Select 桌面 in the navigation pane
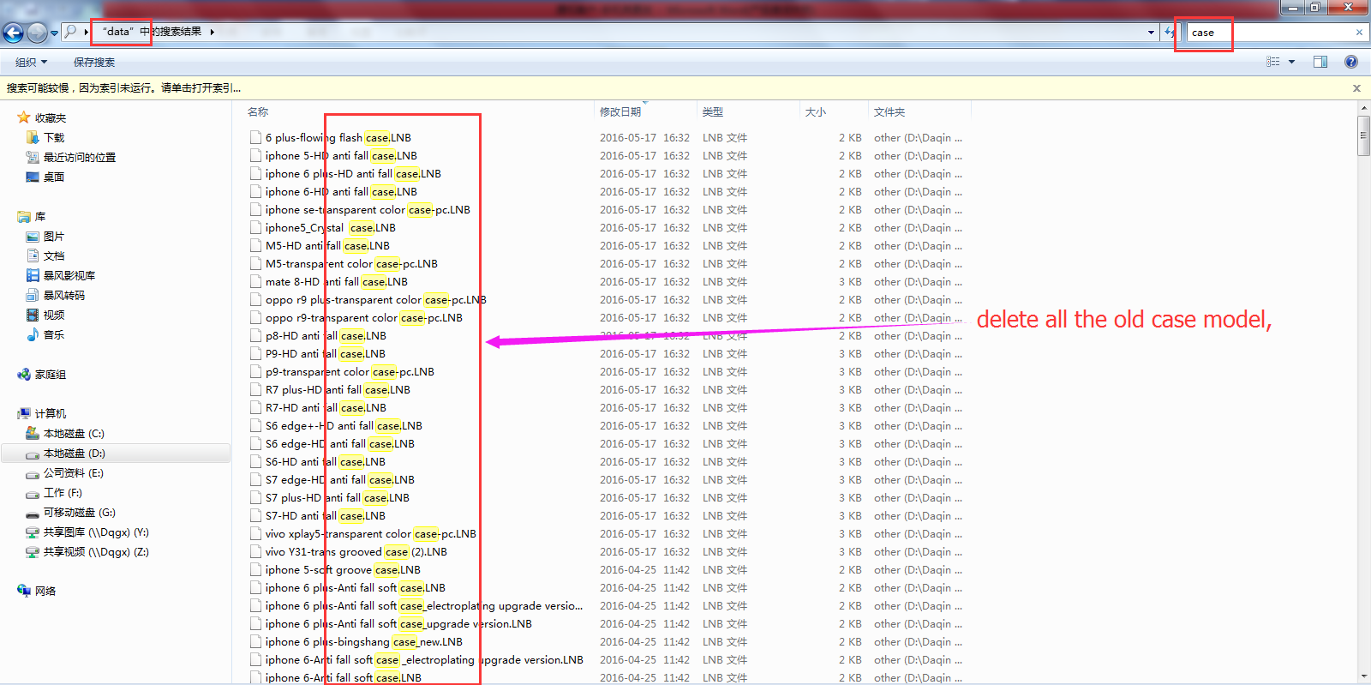The height and width of the screenshot is (685, 1371). click(54, 177)
